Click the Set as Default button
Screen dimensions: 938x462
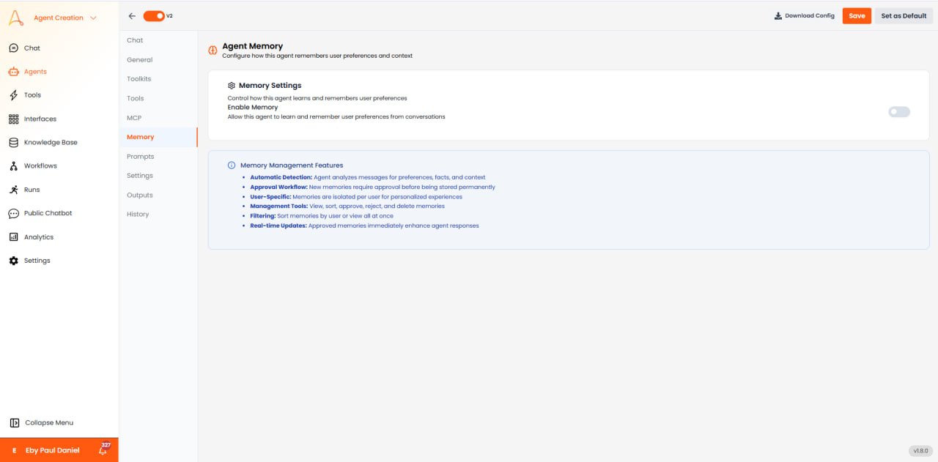click(904, 15)
